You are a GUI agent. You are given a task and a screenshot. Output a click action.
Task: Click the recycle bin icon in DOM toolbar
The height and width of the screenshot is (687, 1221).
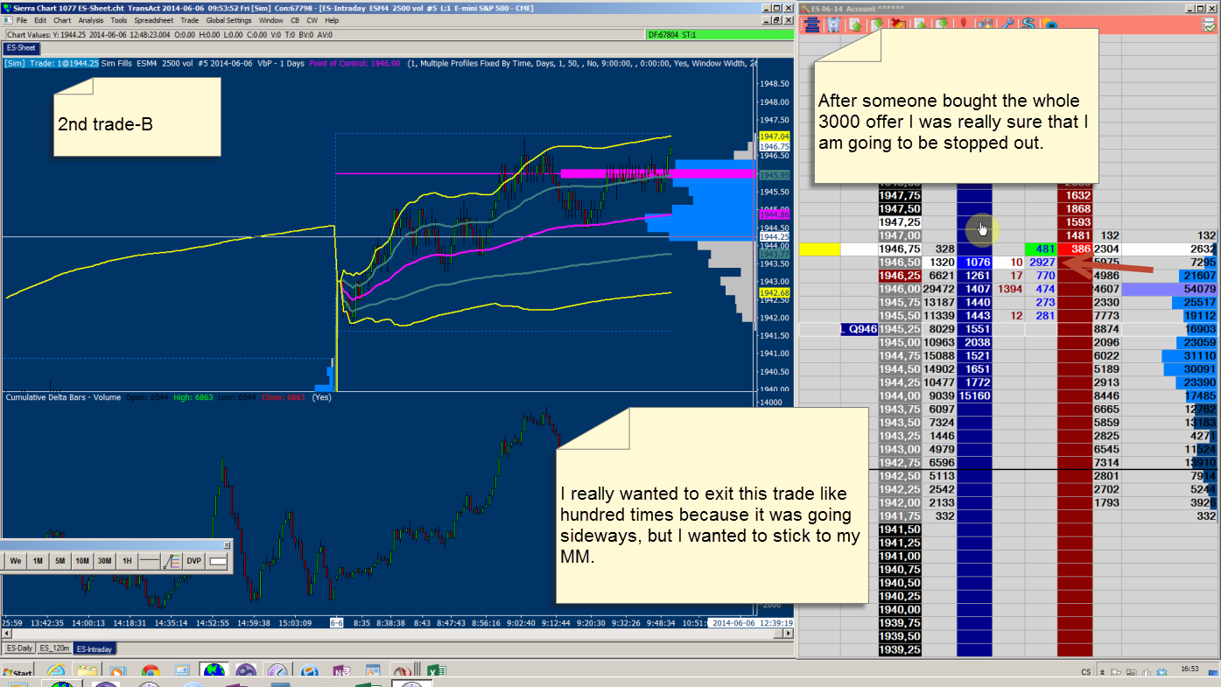[x=834, y=25]
